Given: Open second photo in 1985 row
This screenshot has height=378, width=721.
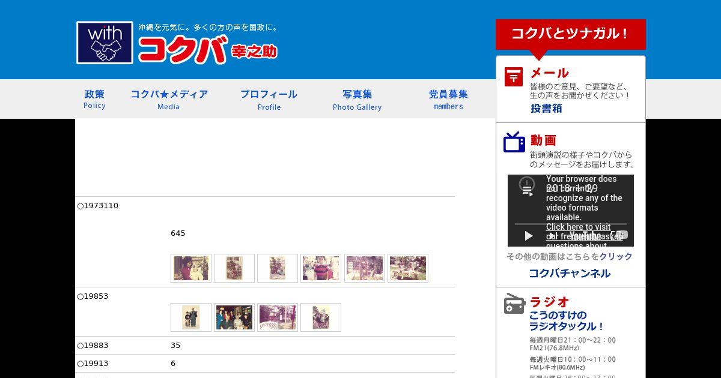Looking at the screenshot, I should (234, 317).
